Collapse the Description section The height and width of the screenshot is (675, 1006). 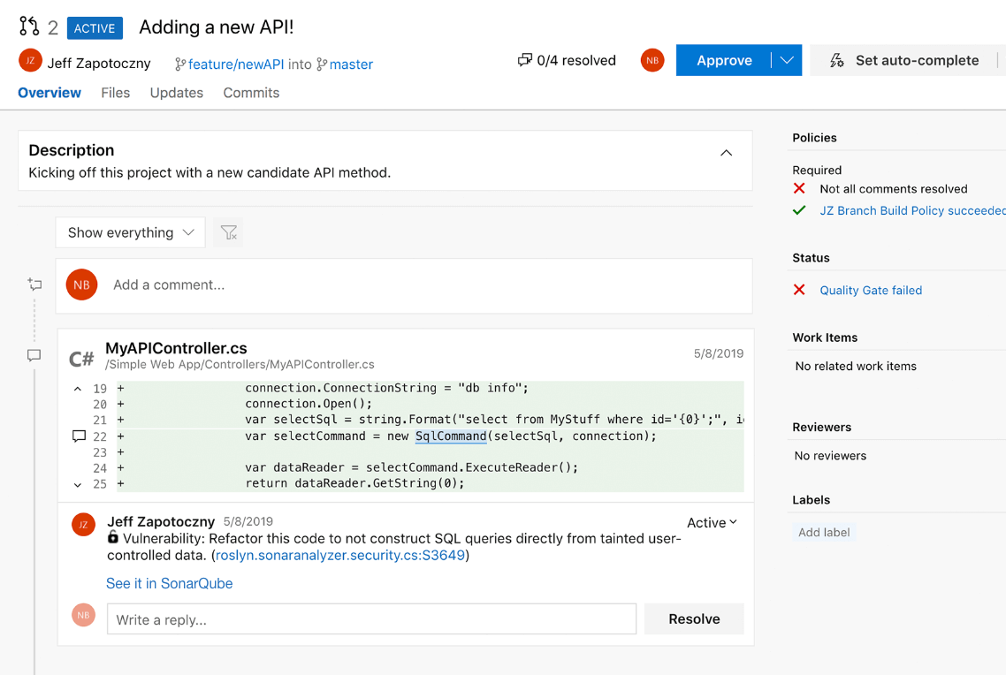point(726,152)
